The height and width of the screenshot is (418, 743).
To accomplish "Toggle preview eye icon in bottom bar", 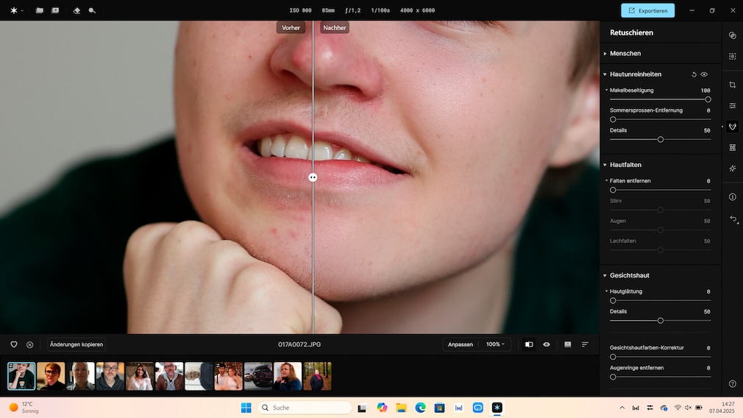I will (547, 344).
